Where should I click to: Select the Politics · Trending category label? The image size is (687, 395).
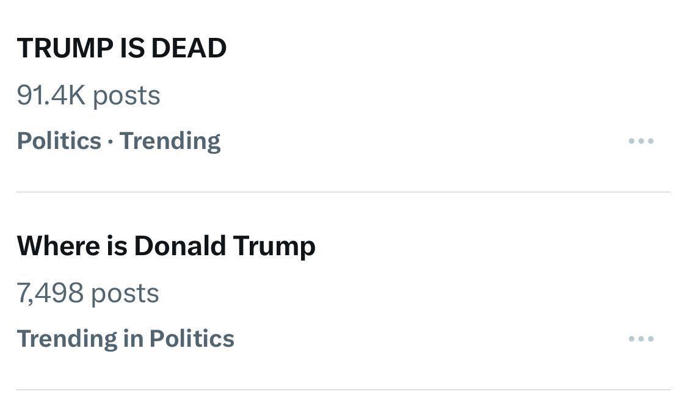118,141
